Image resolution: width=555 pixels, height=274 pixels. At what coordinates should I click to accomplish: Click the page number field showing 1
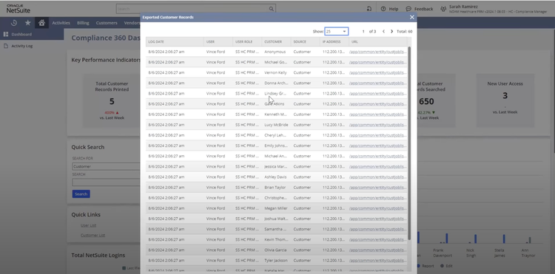(363, 32)
